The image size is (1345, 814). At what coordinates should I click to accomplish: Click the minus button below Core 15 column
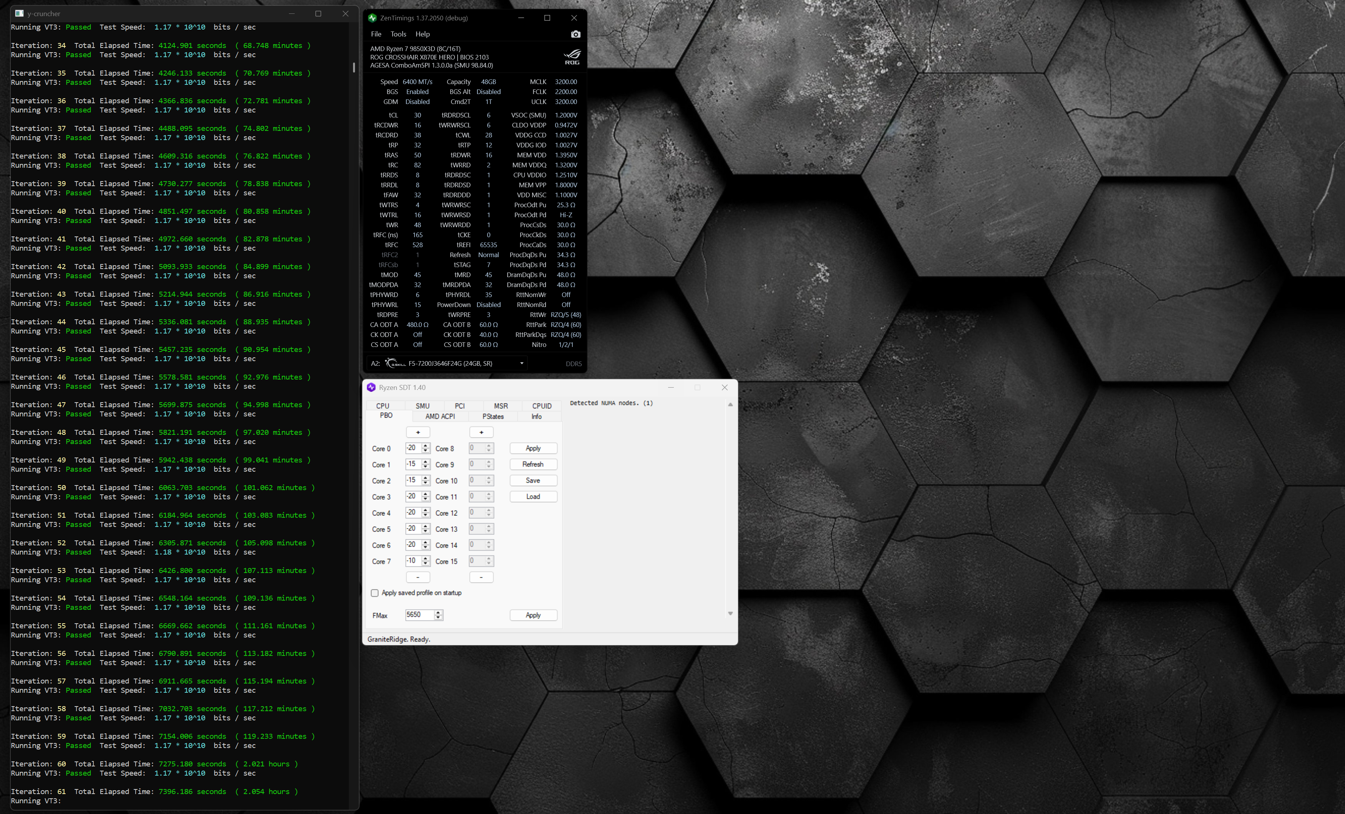pyautogui.click(x=481, y=577)
